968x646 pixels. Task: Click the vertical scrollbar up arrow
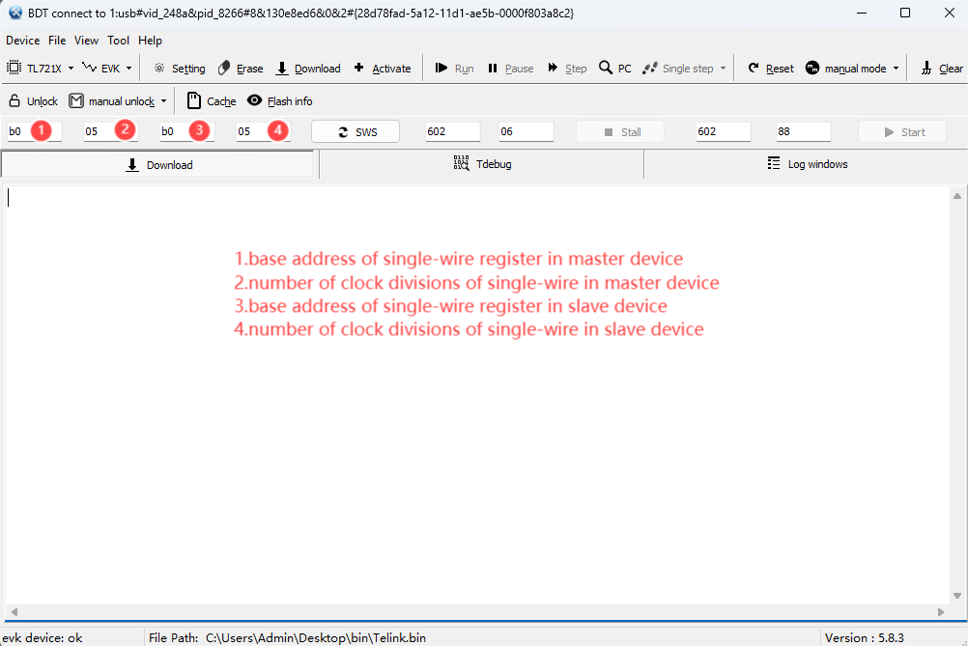(x=956, y=196)
